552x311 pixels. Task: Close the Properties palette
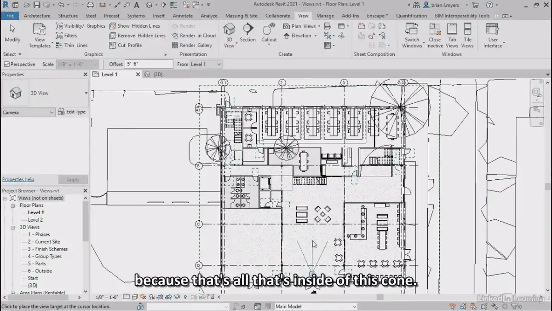(85, 74)
